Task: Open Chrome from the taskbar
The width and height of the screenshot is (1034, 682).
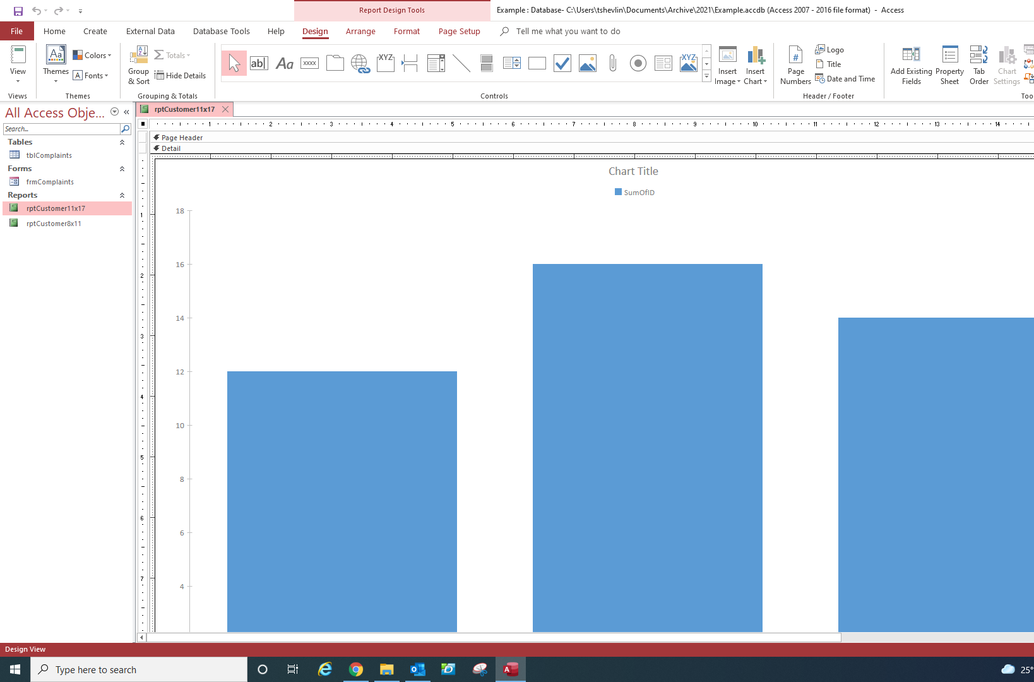Action: (x=356, y=669)
